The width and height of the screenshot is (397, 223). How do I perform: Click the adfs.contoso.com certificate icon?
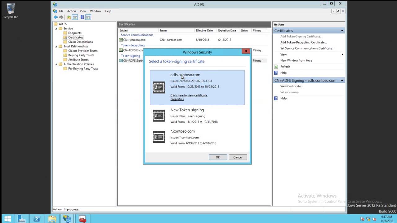click(159, 87)
